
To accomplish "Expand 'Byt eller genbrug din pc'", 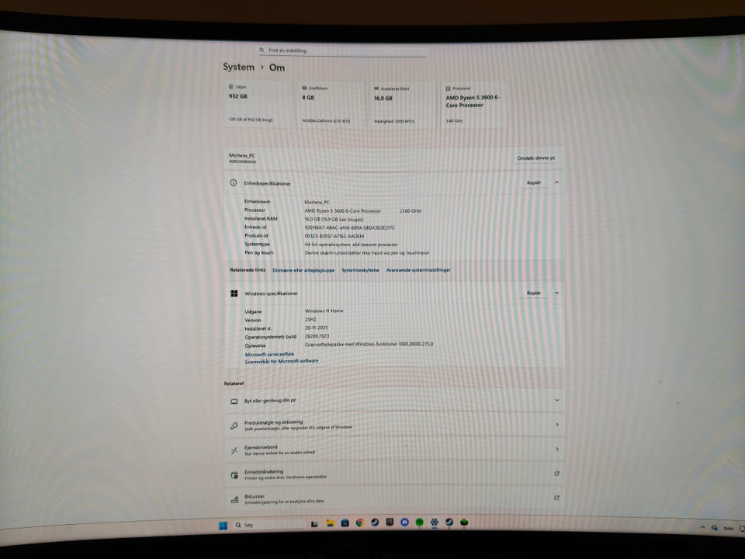I will pos(557,401).
